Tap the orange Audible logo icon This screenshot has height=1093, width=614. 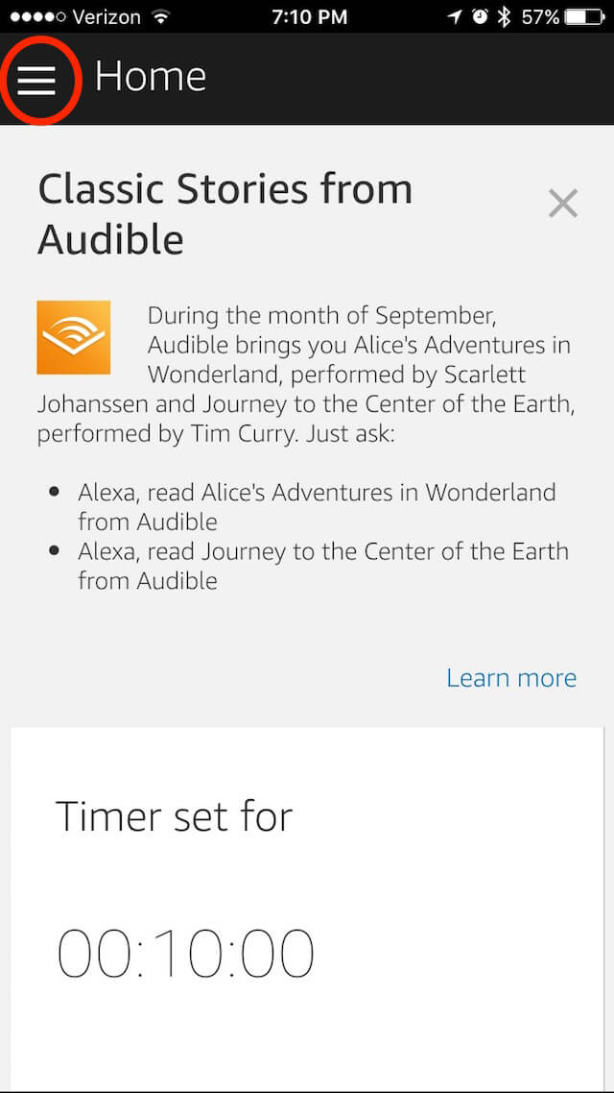tap(74, 337)
